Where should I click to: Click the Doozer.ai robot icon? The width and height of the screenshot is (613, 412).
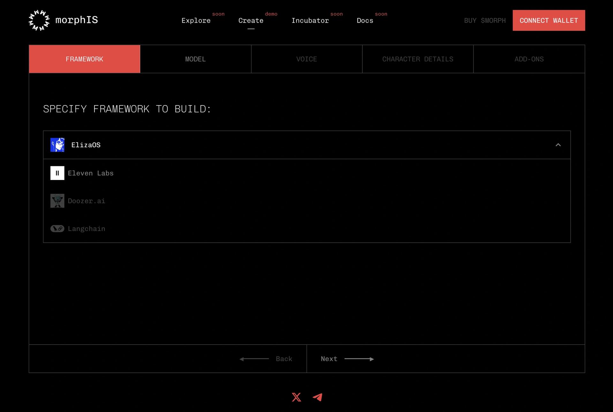click(57, 201)
